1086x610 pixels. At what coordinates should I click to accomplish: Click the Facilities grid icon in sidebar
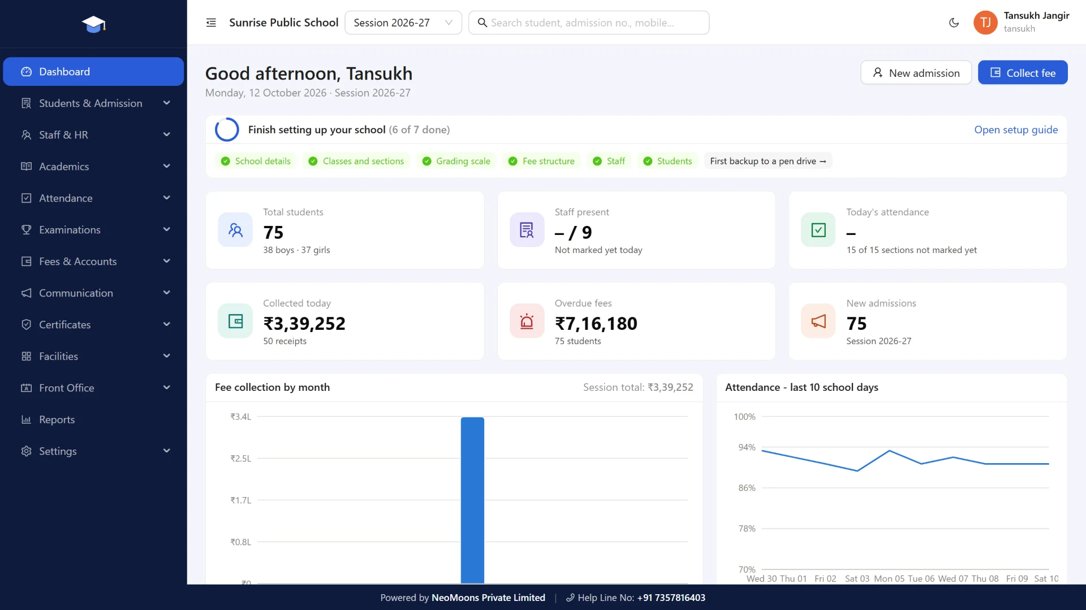(x=26, y=356)
